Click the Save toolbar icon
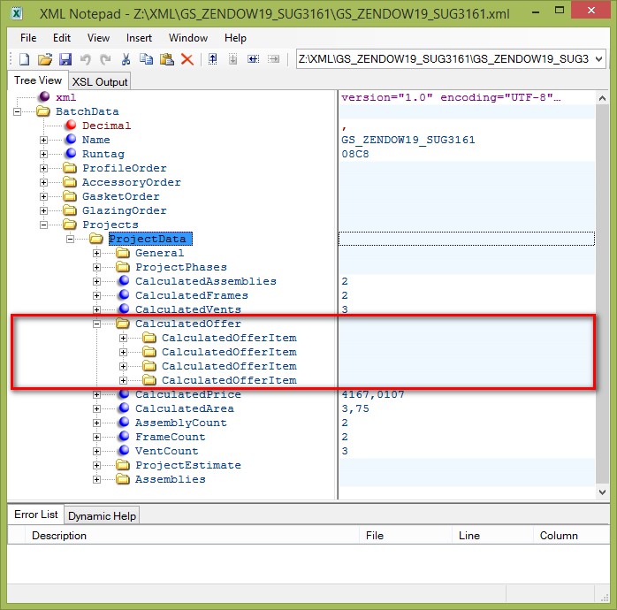The height and width of the screenshot is (610, 617). (65, 59)
